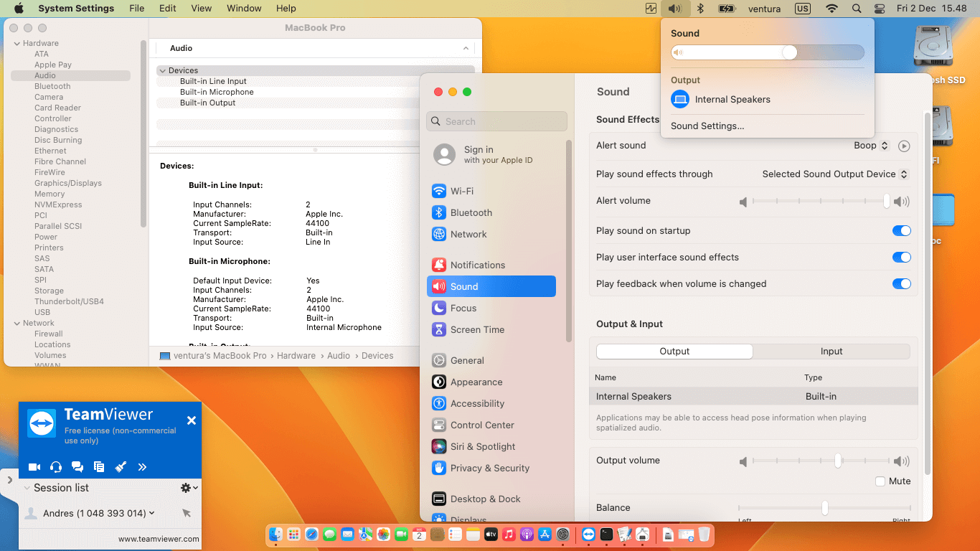Open Play sound effects through dropdown
This screenshot has width=980, height=551.
point(835,174)
